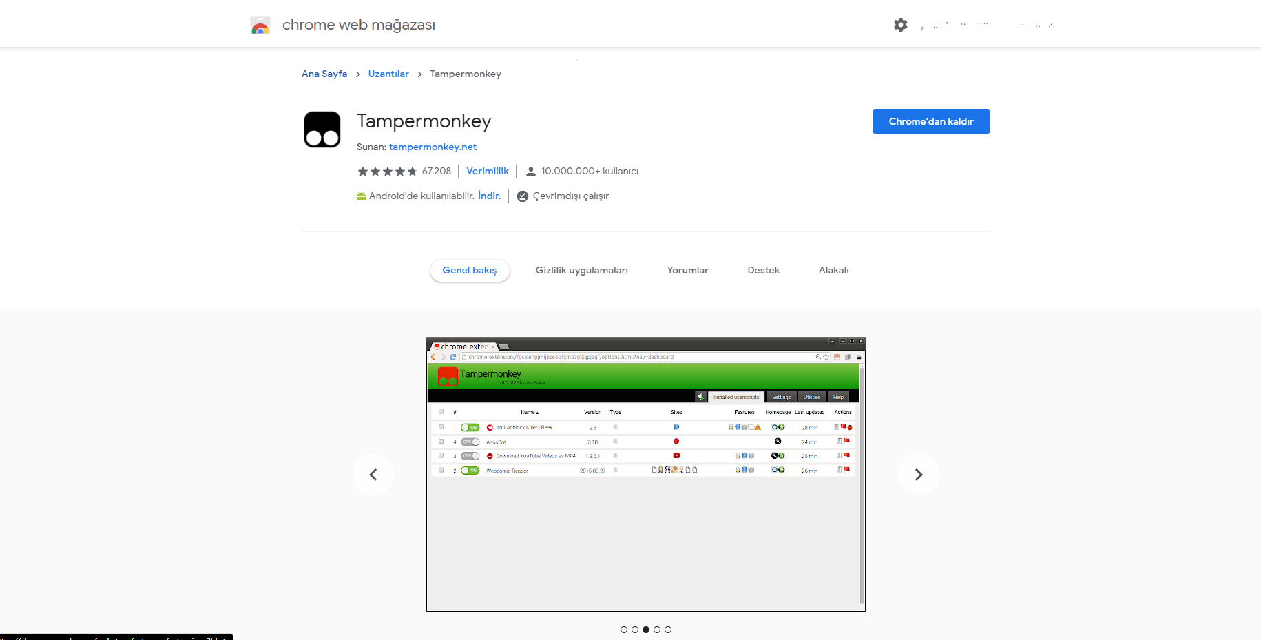Open the Genel bakış tab

(x=470, y=271)
